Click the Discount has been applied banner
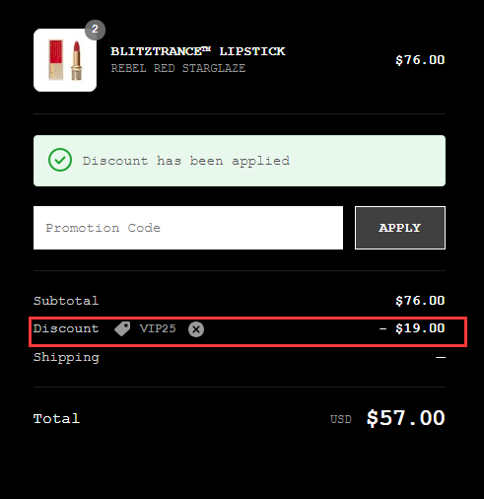 240,161
